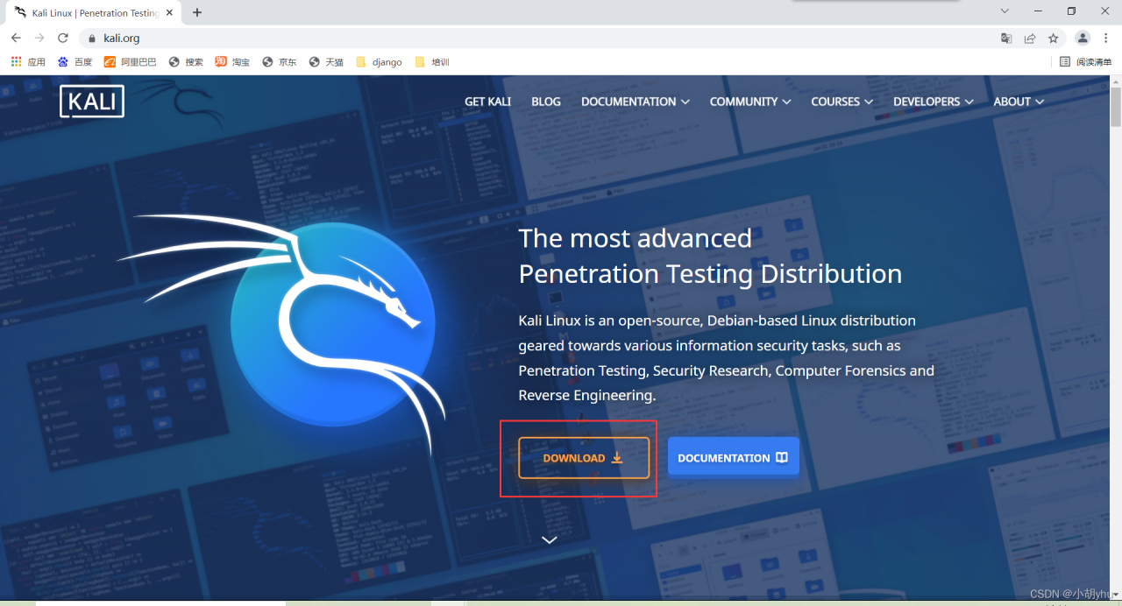The height and width of the screenshot is (606, 1122).
Task: Open the 应用 apps grid bookmark
Action: pyautogui.click(x=27, y=62)
